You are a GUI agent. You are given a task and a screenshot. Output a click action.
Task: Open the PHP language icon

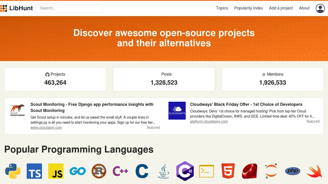(x=293, y=171)
